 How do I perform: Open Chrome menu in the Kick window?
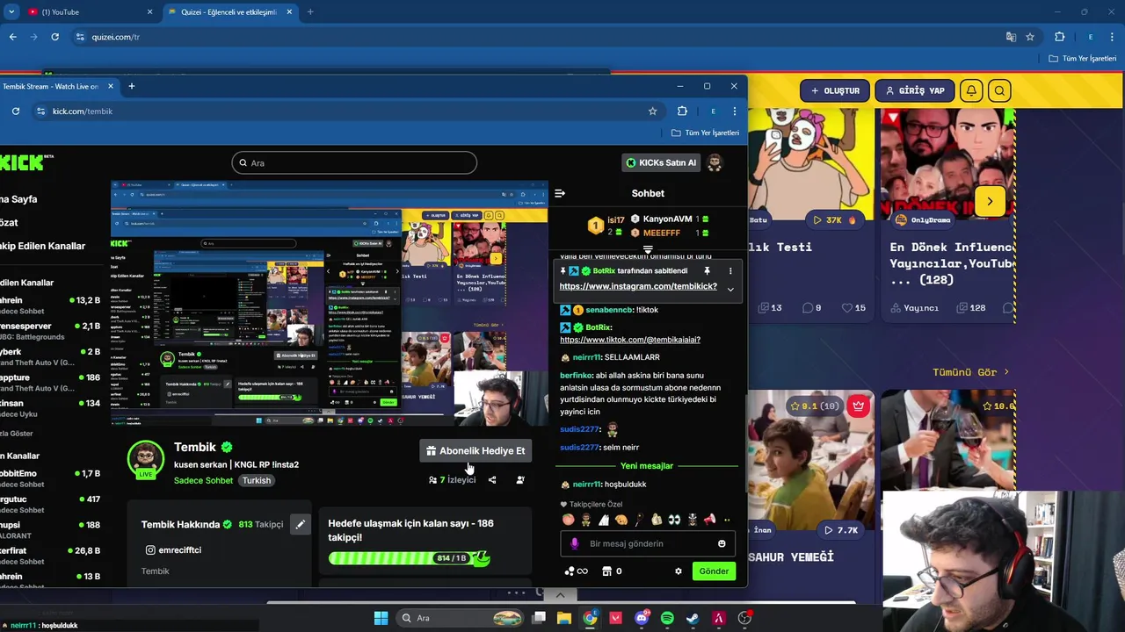(x=735, y=111)
